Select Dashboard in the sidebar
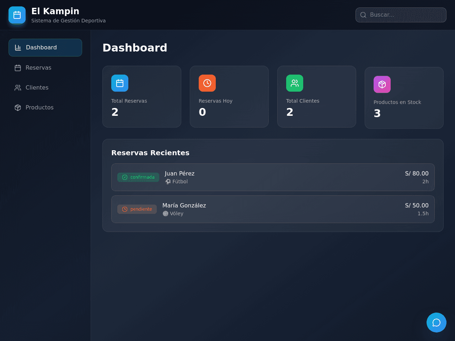Image resolution: width=455 pixels, height=341 pixels. pyautogui.click(x=45, y=48)
